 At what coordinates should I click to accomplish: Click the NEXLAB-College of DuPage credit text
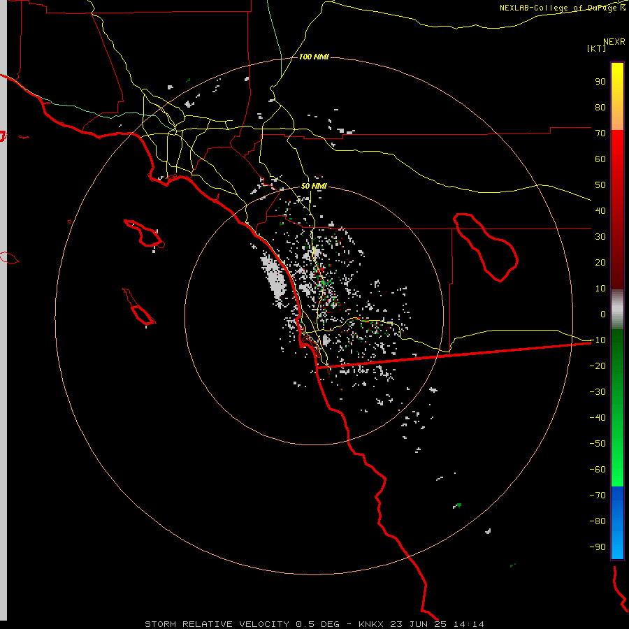pyautogui.click(x=562, y=8)
